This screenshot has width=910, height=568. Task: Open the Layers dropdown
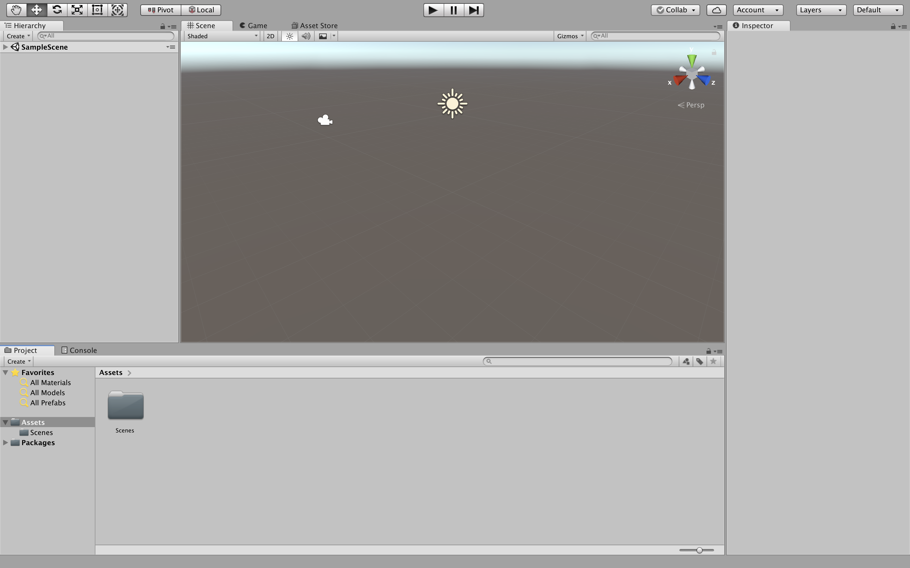pyautogui.click(x=821, y=10)
